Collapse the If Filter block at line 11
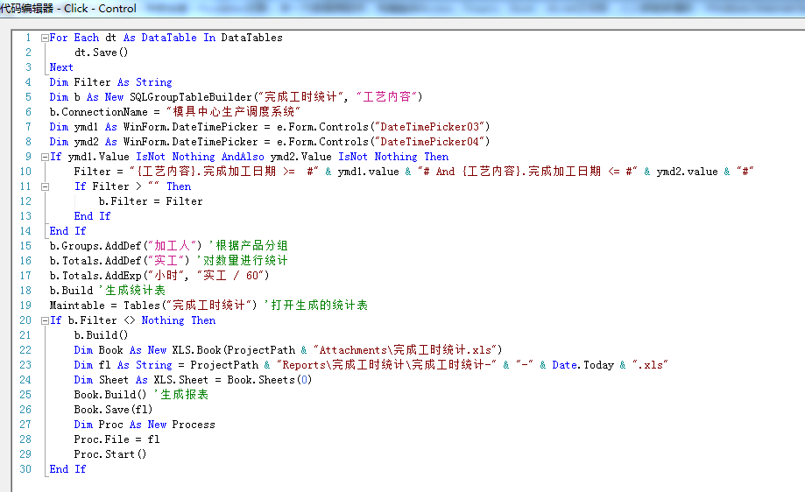805x492 pixels. [45, 186]
